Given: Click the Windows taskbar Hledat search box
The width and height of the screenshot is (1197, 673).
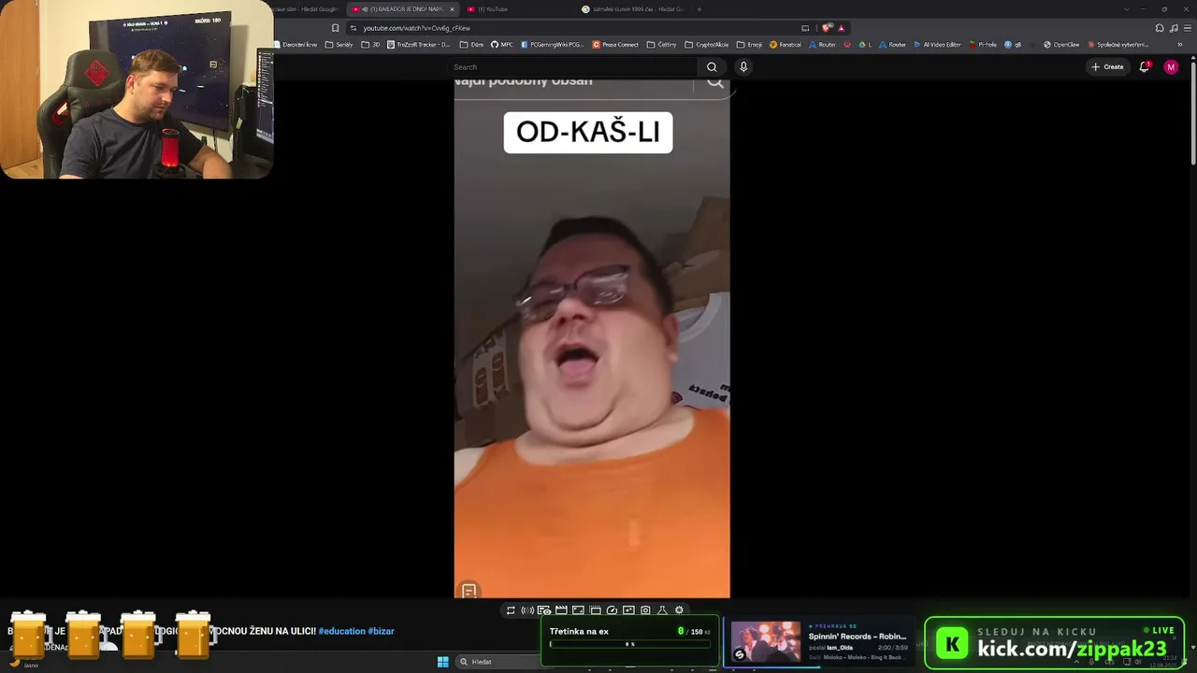Looking at the screenshot, I should point(499,662).
